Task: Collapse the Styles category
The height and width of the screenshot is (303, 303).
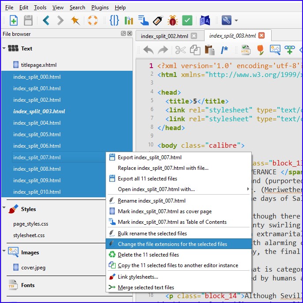Action: coord(4,207)
